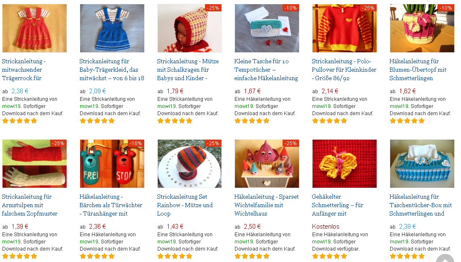Open the red Trägerrock dress thumbnail
The height and width of the screenshot is (262, 461).
tap(35, 28)
